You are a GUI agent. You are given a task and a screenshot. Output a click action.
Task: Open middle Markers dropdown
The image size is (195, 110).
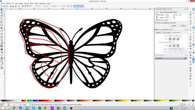click(178, 52)
